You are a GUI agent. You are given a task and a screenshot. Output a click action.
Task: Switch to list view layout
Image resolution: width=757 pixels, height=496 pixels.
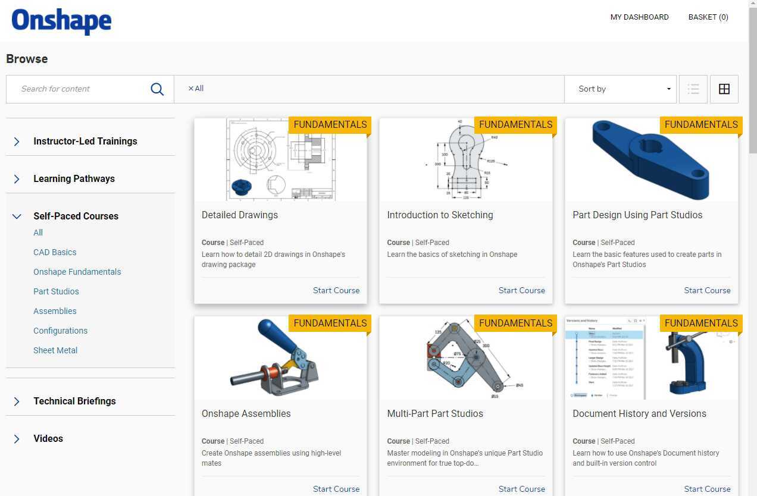pos(693,89)
